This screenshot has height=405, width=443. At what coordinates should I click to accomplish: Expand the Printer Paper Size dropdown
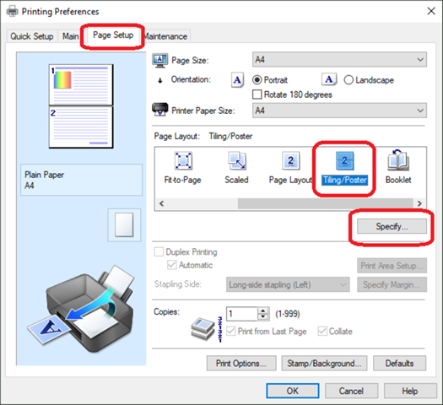tap(339, 111)
